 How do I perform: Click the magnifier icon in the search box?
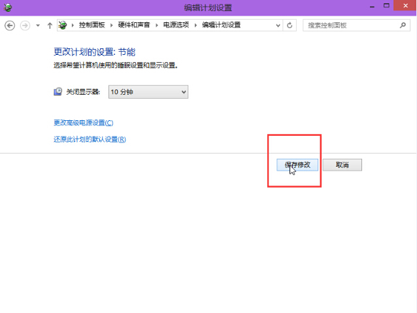[x=403, y=25]
